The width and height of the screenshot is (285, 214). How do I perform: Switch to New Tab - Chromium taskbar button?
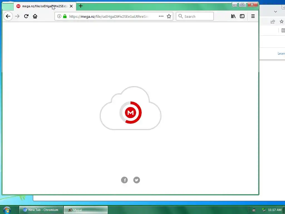point(41,210)
